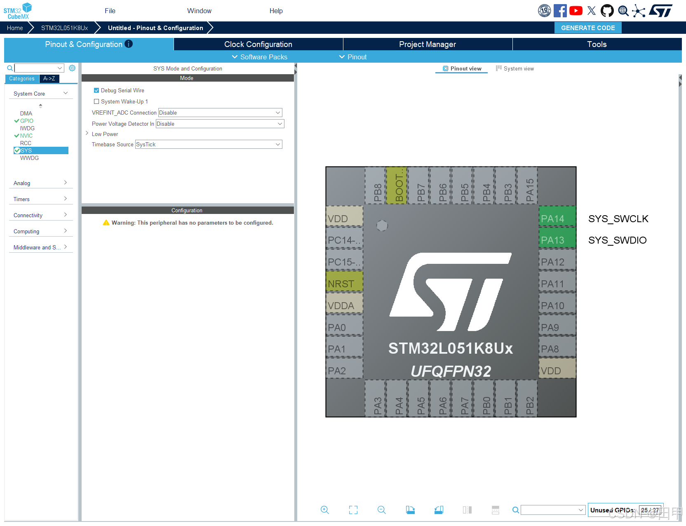Open the Pinout dropdown menu

353,57
